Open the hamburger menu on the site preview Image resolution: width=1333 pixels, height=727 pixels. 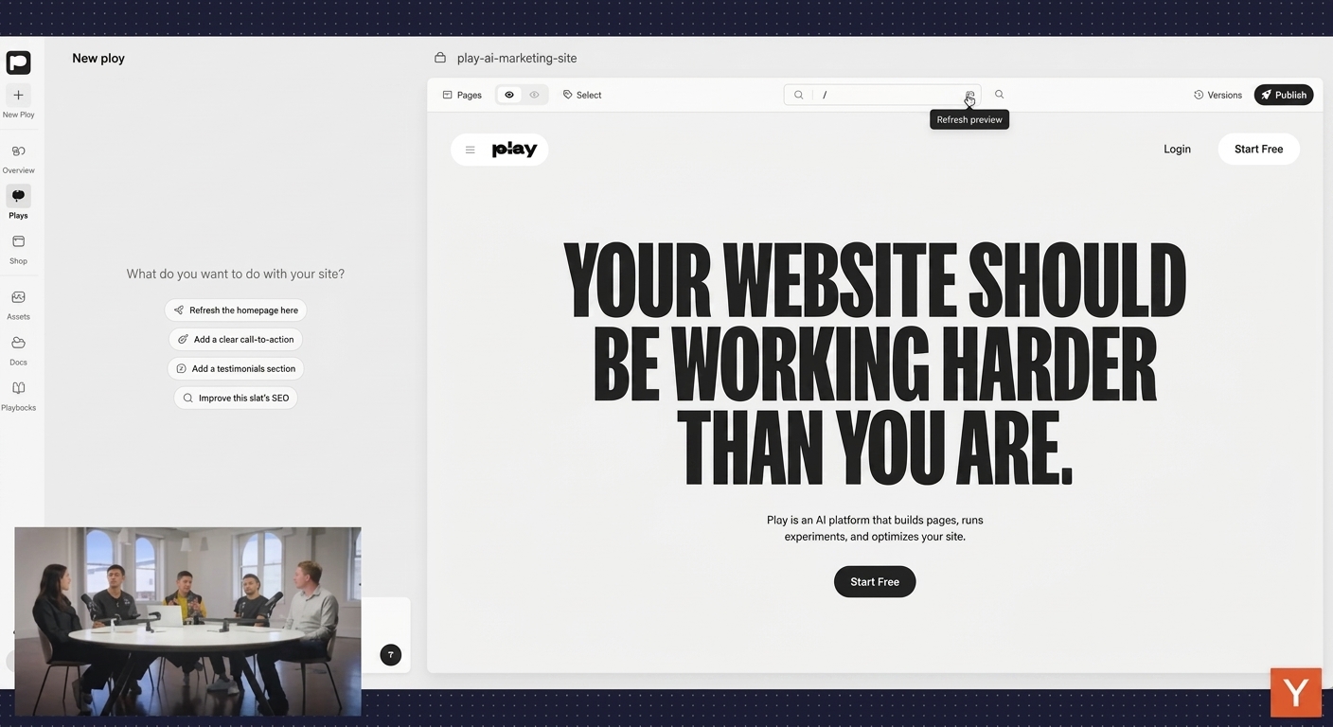pos(470,150)
